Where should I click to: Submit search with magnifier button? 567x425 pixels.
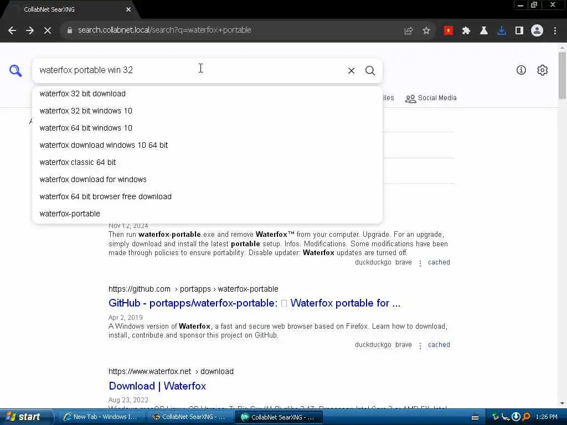[x=370, y=70]
